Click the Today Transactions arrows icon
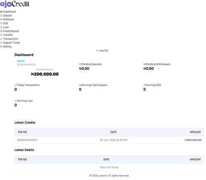Screen dimensions: 206x180 point(16,85)
